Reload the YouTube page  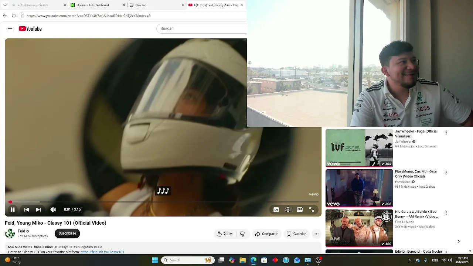[14, 16]
